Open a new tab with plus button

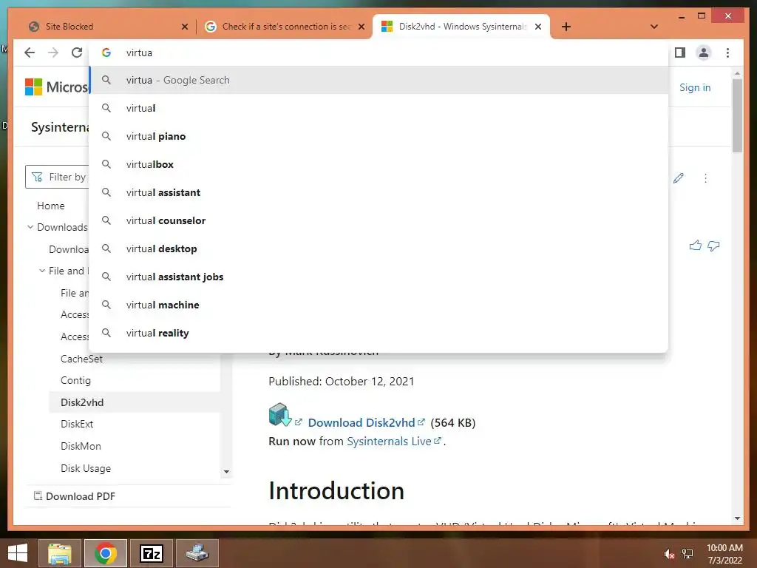click(x=566, y=27)
